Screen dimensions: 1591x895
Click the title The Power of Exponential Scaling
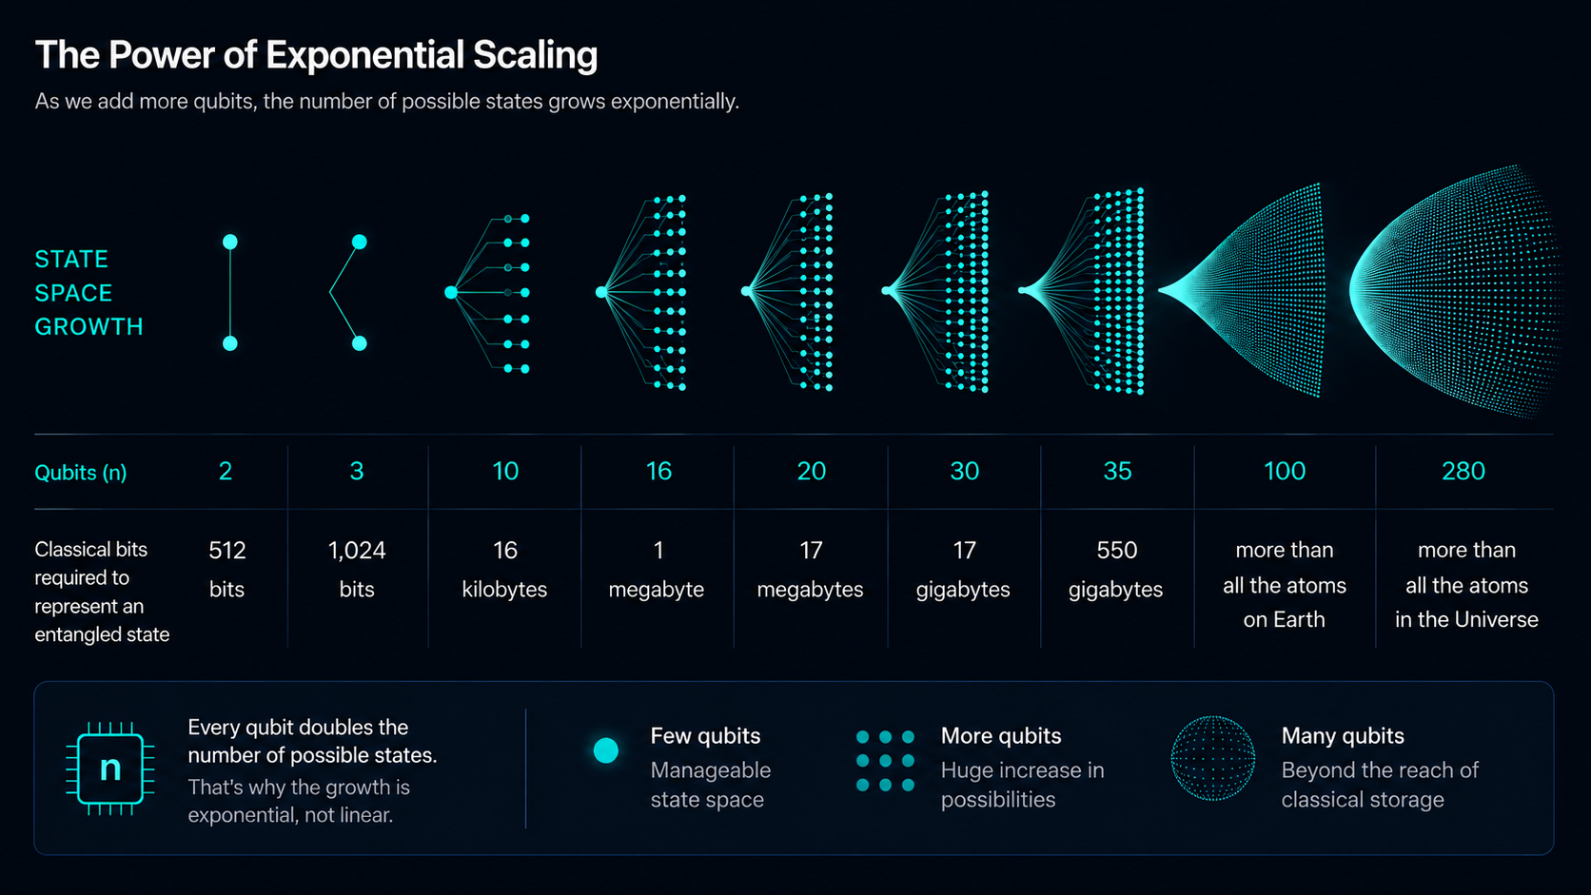click(x=316, y=55)
